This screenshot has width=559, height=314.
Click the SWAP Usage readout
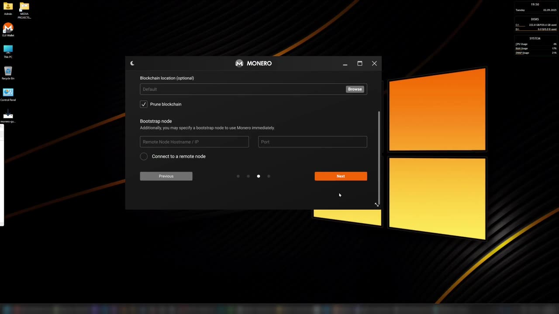536,53
